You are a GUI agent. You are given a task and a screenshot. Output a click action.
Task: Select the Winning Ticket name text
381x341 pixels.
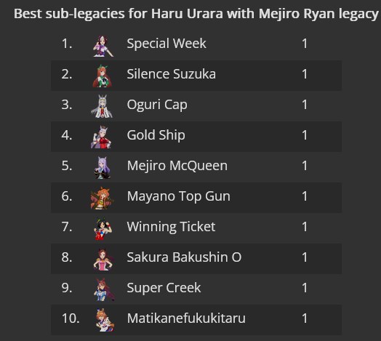point(171,227)
